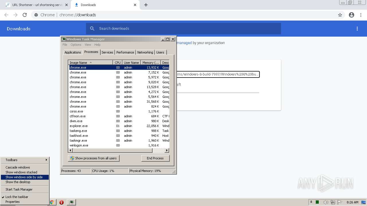Open the Downloads page more-actions menu
Viewport: 367px width, 206px height.
[357, 29]
